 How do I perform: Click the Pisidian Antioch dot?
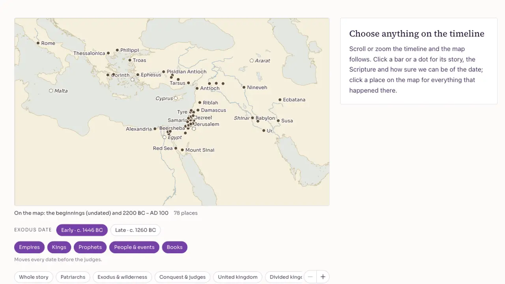[163, 72]
